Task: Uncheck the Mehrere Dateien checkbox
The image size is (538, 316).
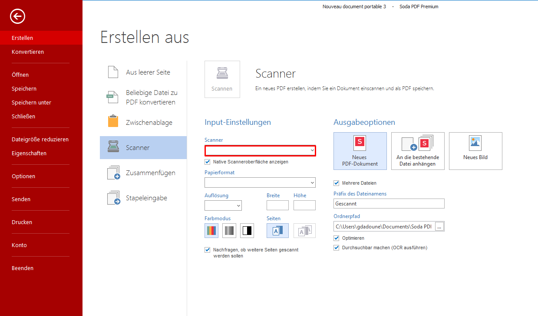Action: point(337,183)
